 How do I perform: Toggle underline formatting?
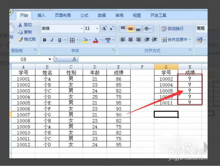pyautogui.click(x=60, y=40)
